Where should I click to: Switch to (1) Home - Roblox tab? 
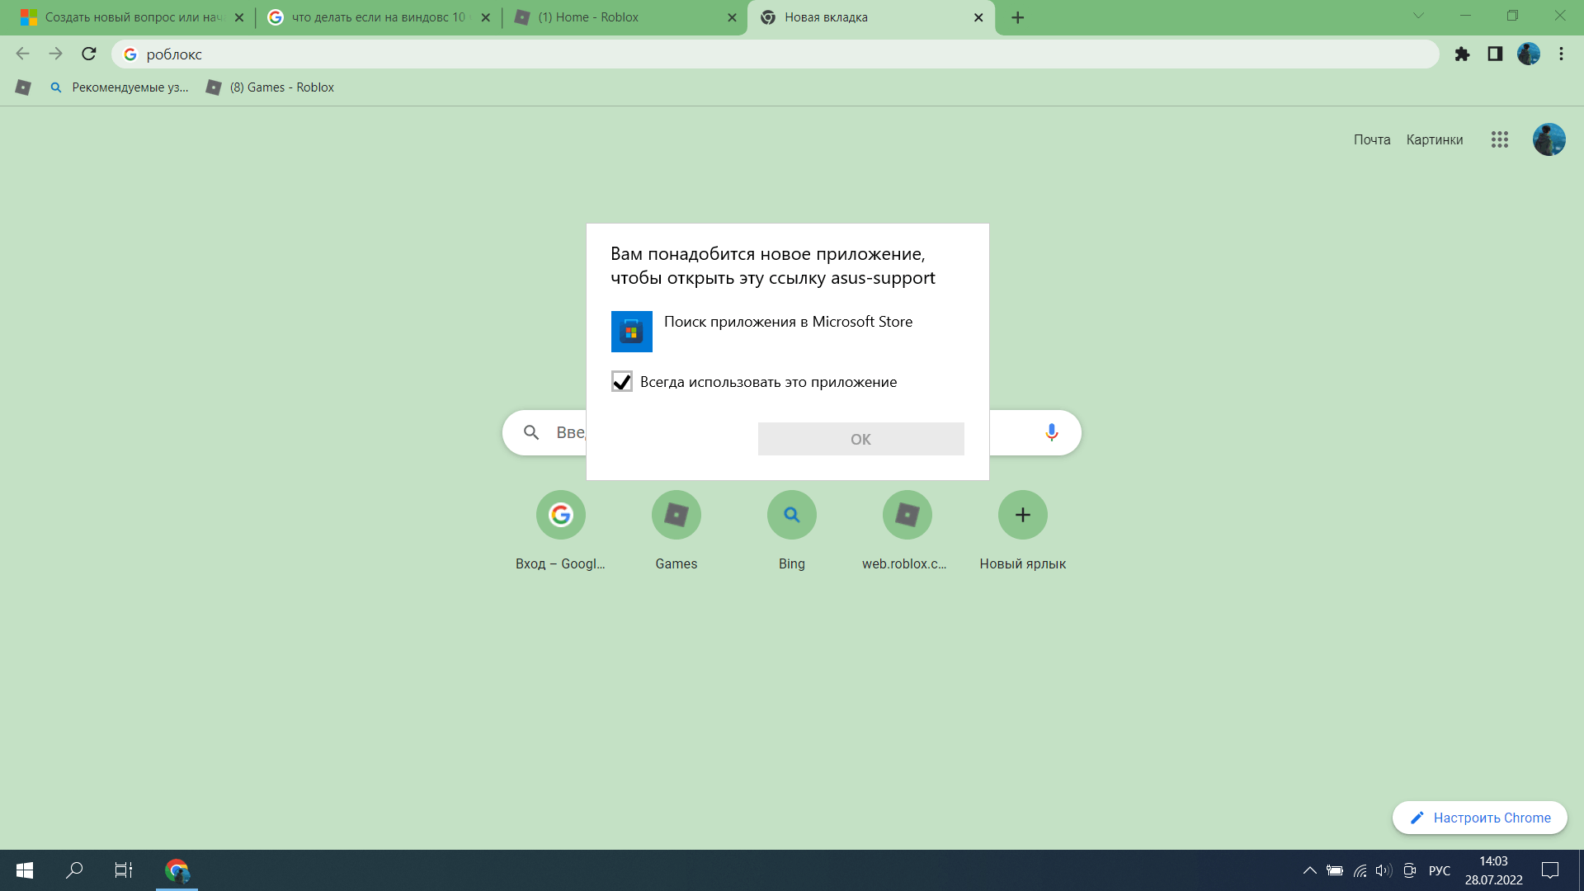click(x=625, y=17)
